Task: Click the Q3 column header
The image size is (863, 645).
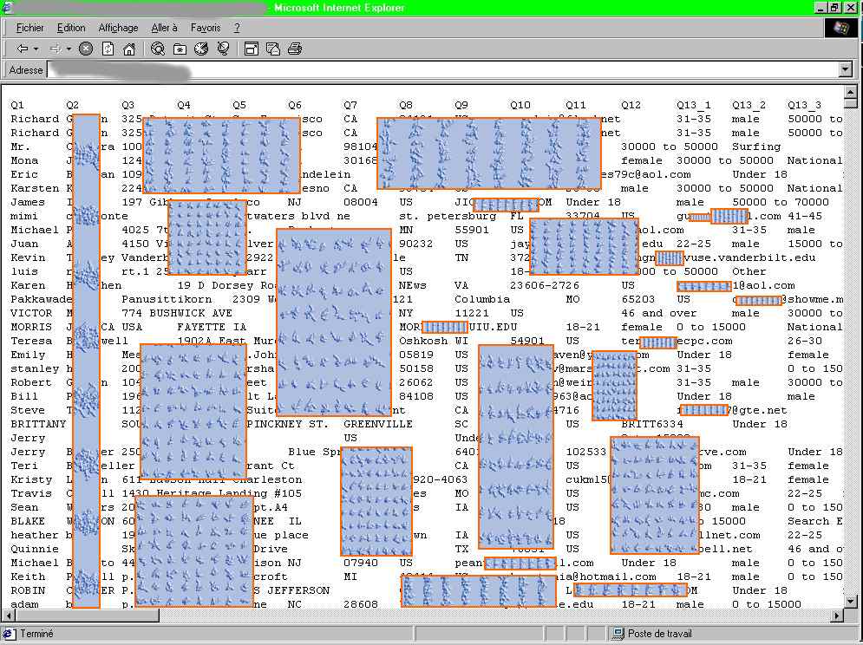Action: click(x=128, y=105)
